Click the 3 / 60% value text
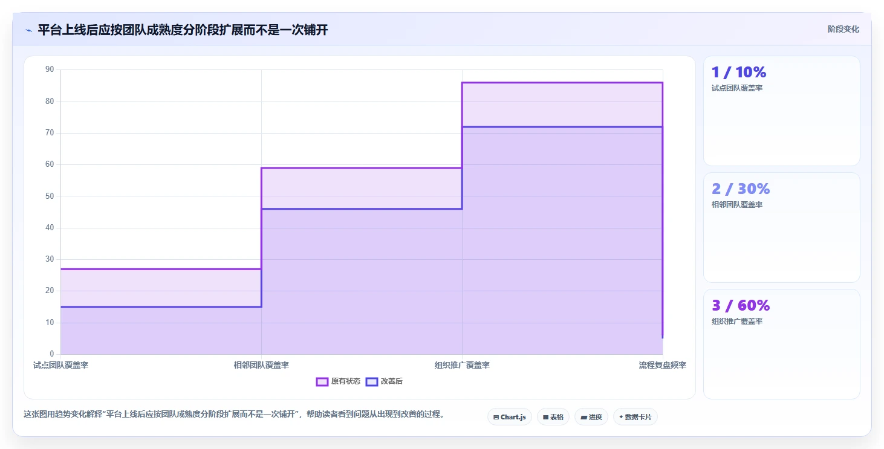This screenshot has width=884, height=449. click(x=741, y=305)
